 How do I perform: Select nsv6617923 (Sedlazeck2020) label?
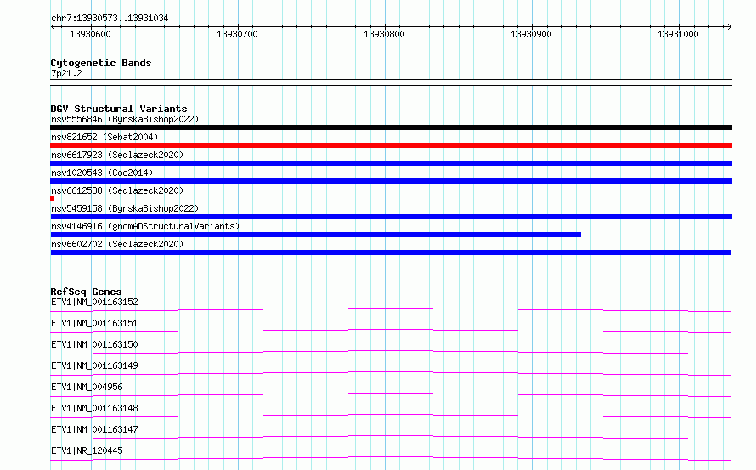click(117, 155)
